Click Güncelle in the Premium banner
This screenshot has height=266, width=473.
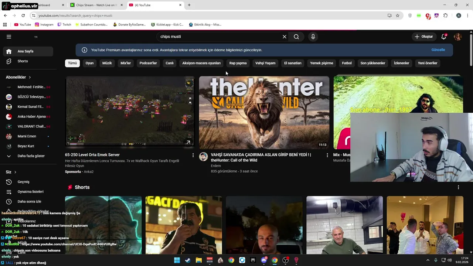tap(438, 50)
